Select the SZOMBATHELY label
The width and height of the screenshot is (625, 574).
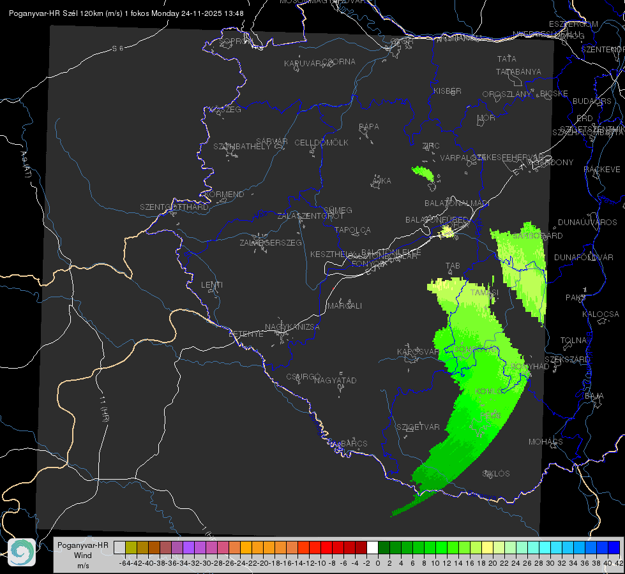tap(242, 147)
